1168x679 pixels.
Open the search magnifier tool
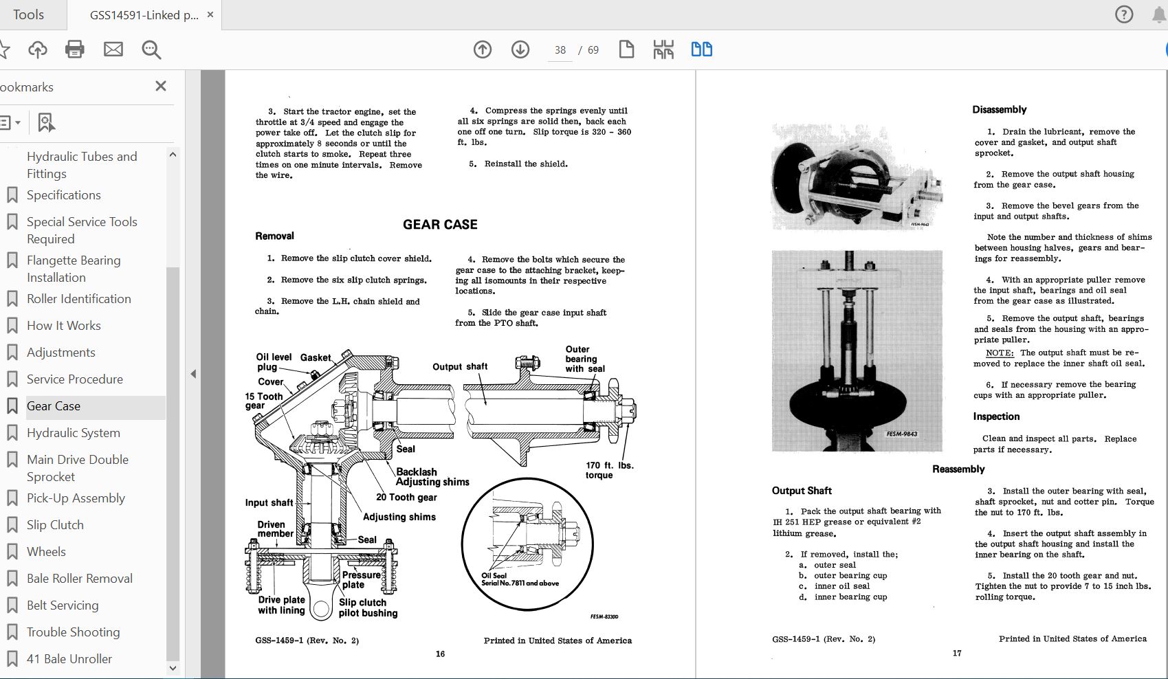[x=151, y=49]
